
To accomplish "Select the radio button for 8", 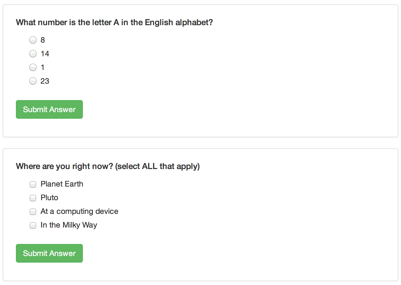I will coord(33,40).
